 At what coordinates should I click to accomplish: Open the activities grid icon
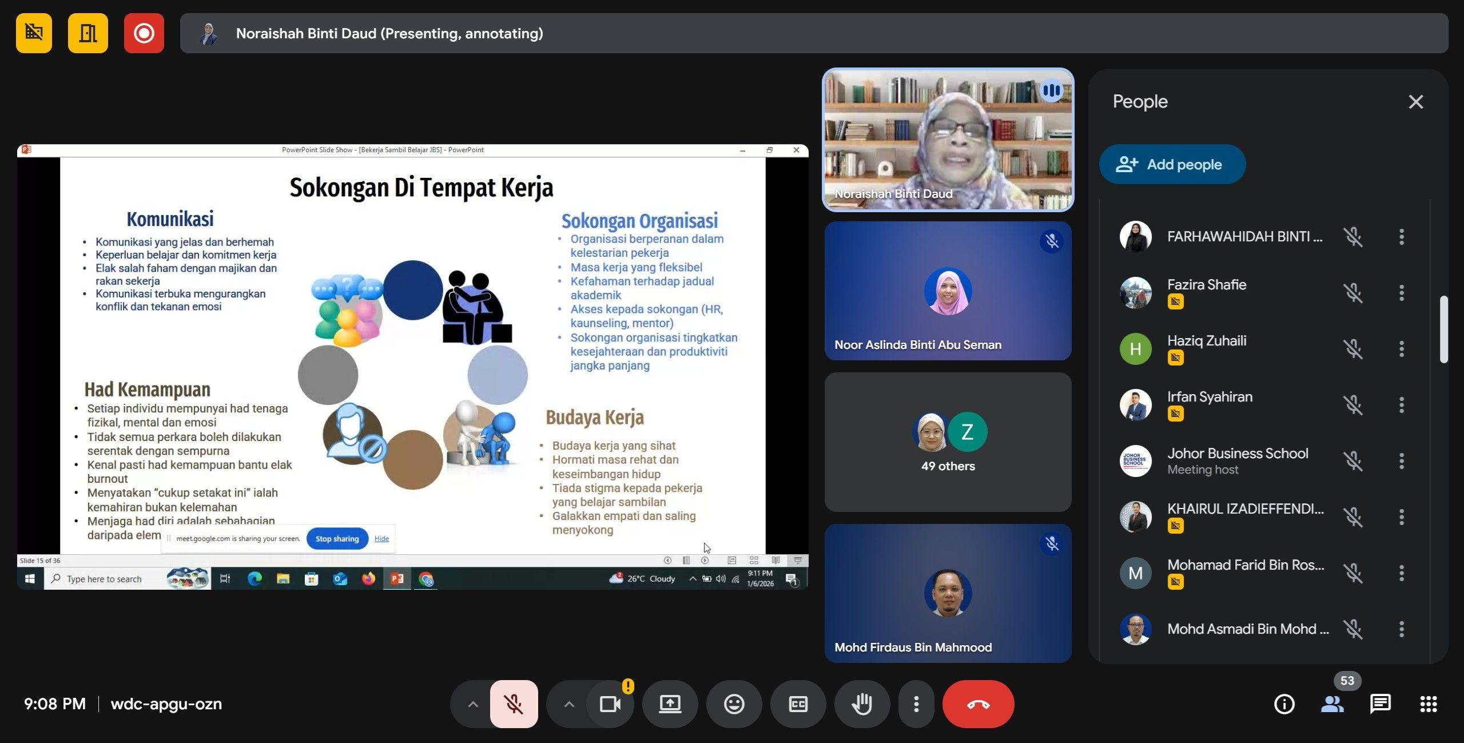[x=1428, y=704]
